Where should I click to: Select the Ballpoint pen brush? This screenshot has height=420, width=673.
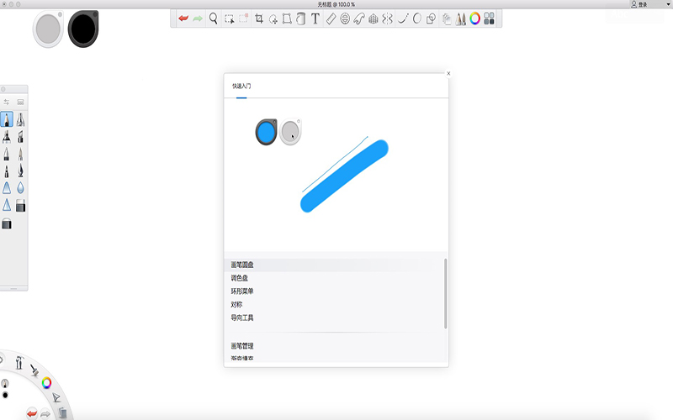(x=7, y=154)
